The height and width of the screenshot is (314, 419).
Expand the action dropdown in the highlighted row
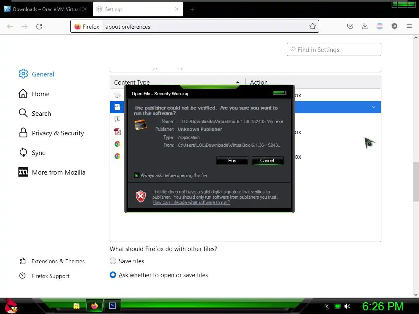tap(373, 107)
